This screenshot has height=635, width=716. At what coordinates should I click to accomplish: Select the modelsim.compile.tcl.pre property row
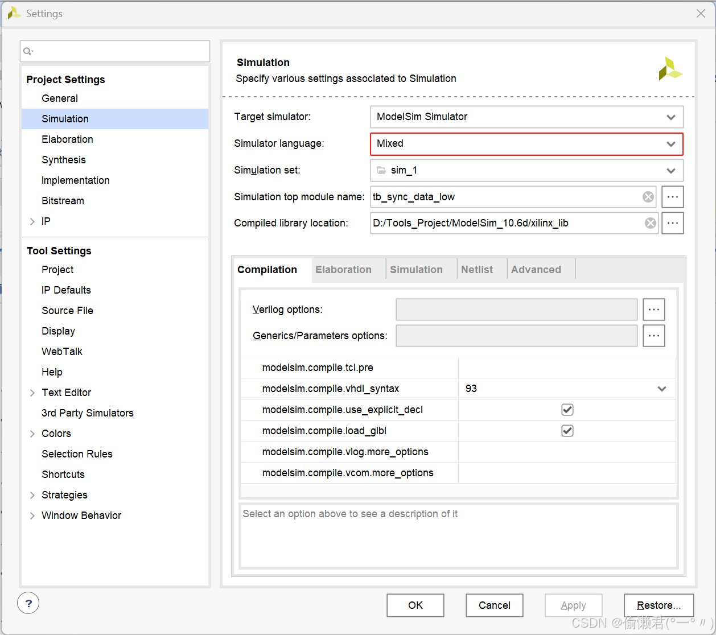click(459, 368)
